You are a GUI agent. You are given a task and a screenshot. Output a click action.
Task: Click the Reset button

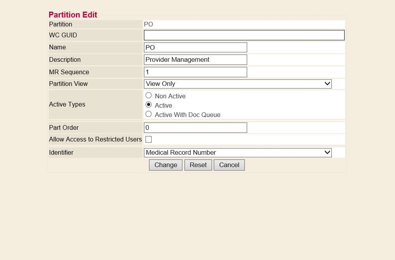tap(198, 165)
